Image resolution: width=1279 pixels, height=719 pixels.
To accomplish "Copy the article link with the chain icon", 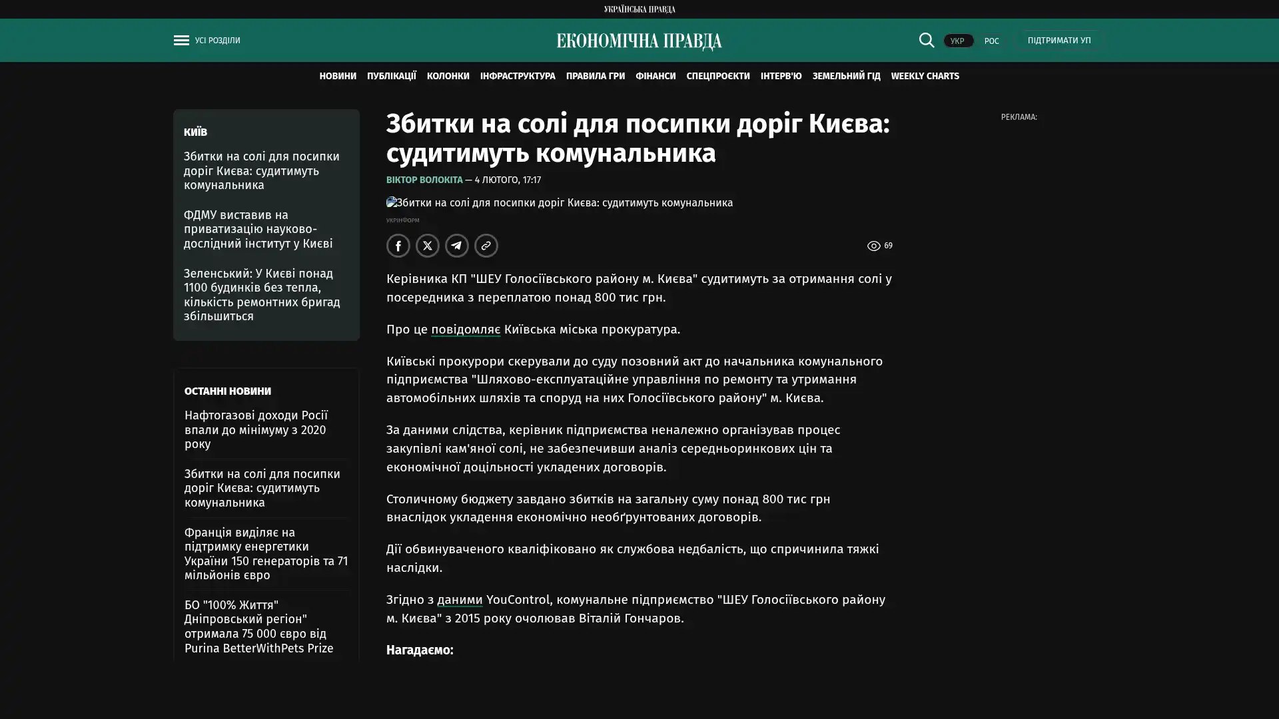I will (x=486, y=246).
